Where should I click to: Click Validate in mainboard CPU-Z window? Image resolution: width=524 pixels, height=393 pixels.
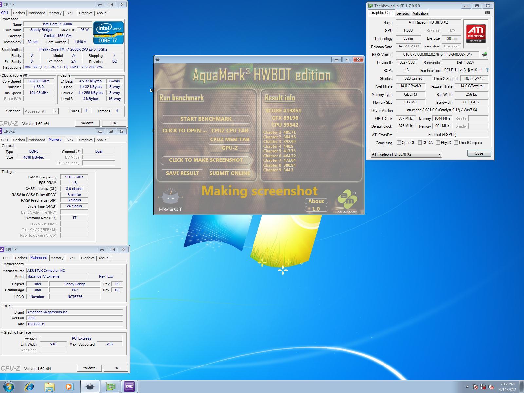coord(89,368)
